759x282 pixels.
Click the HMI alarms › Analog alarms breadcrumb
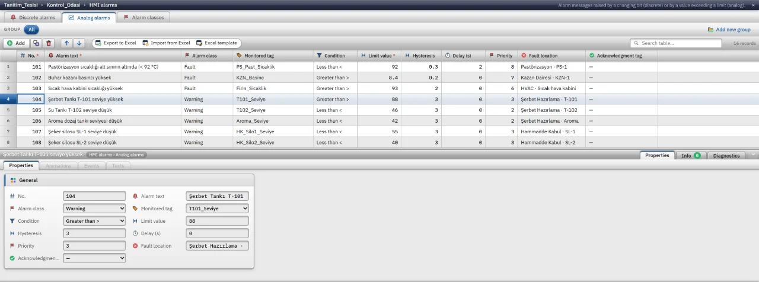click(117, 155)
